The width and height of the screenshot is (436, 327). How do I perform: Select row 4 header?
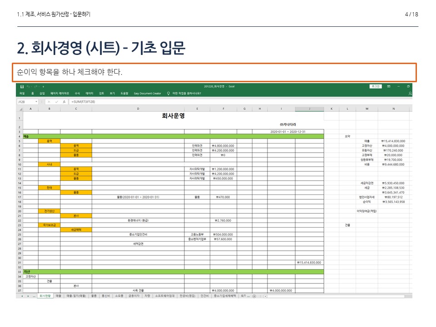20,137
